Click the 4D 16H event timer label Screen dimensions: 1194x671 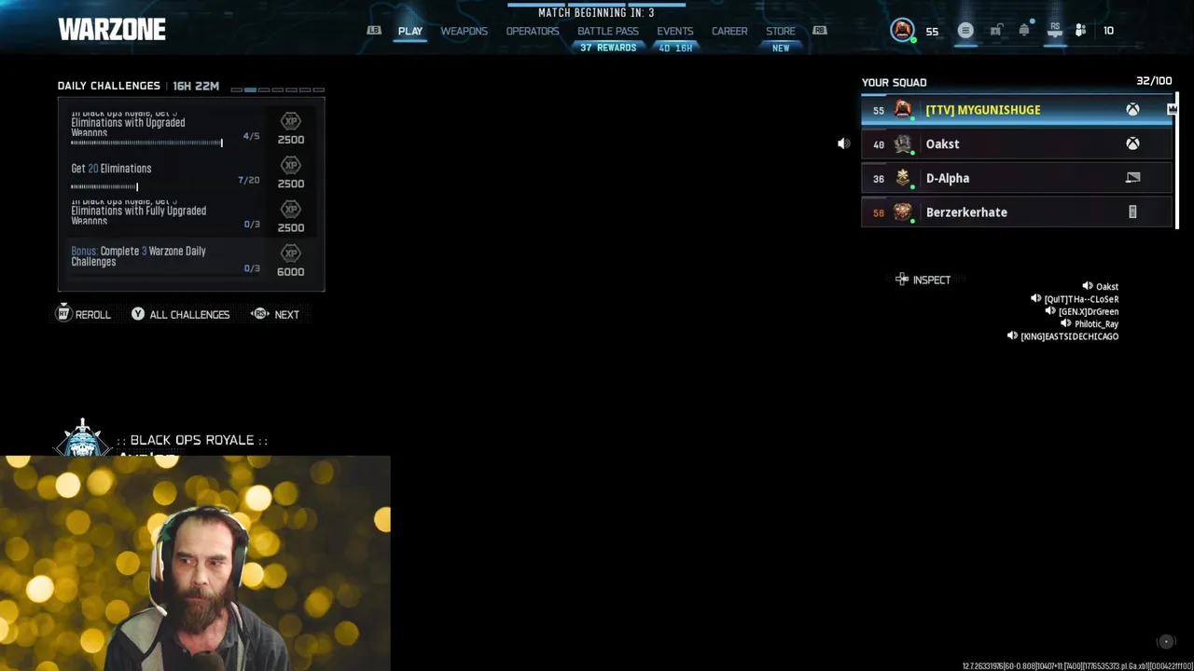[675, 48]
